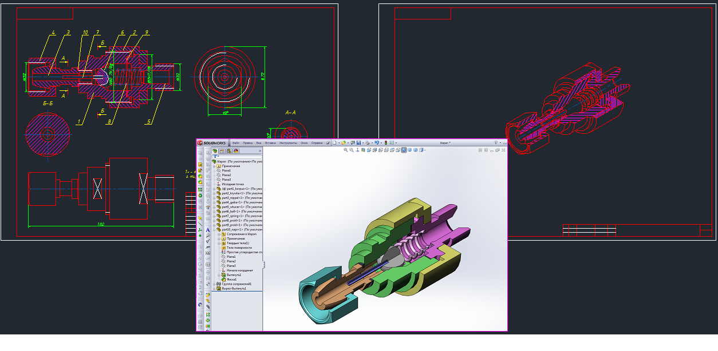Select the Группа сопряжений1 node

[234, 284]
